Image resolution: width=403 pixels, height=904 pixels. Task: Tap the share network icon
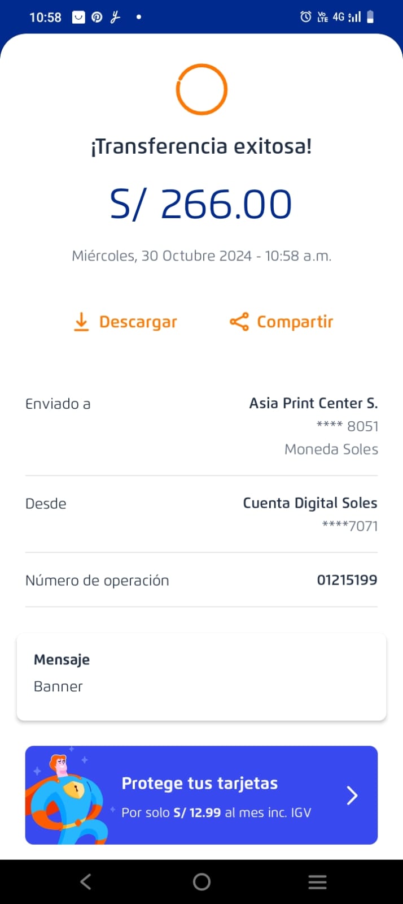[x=239, y=322]
